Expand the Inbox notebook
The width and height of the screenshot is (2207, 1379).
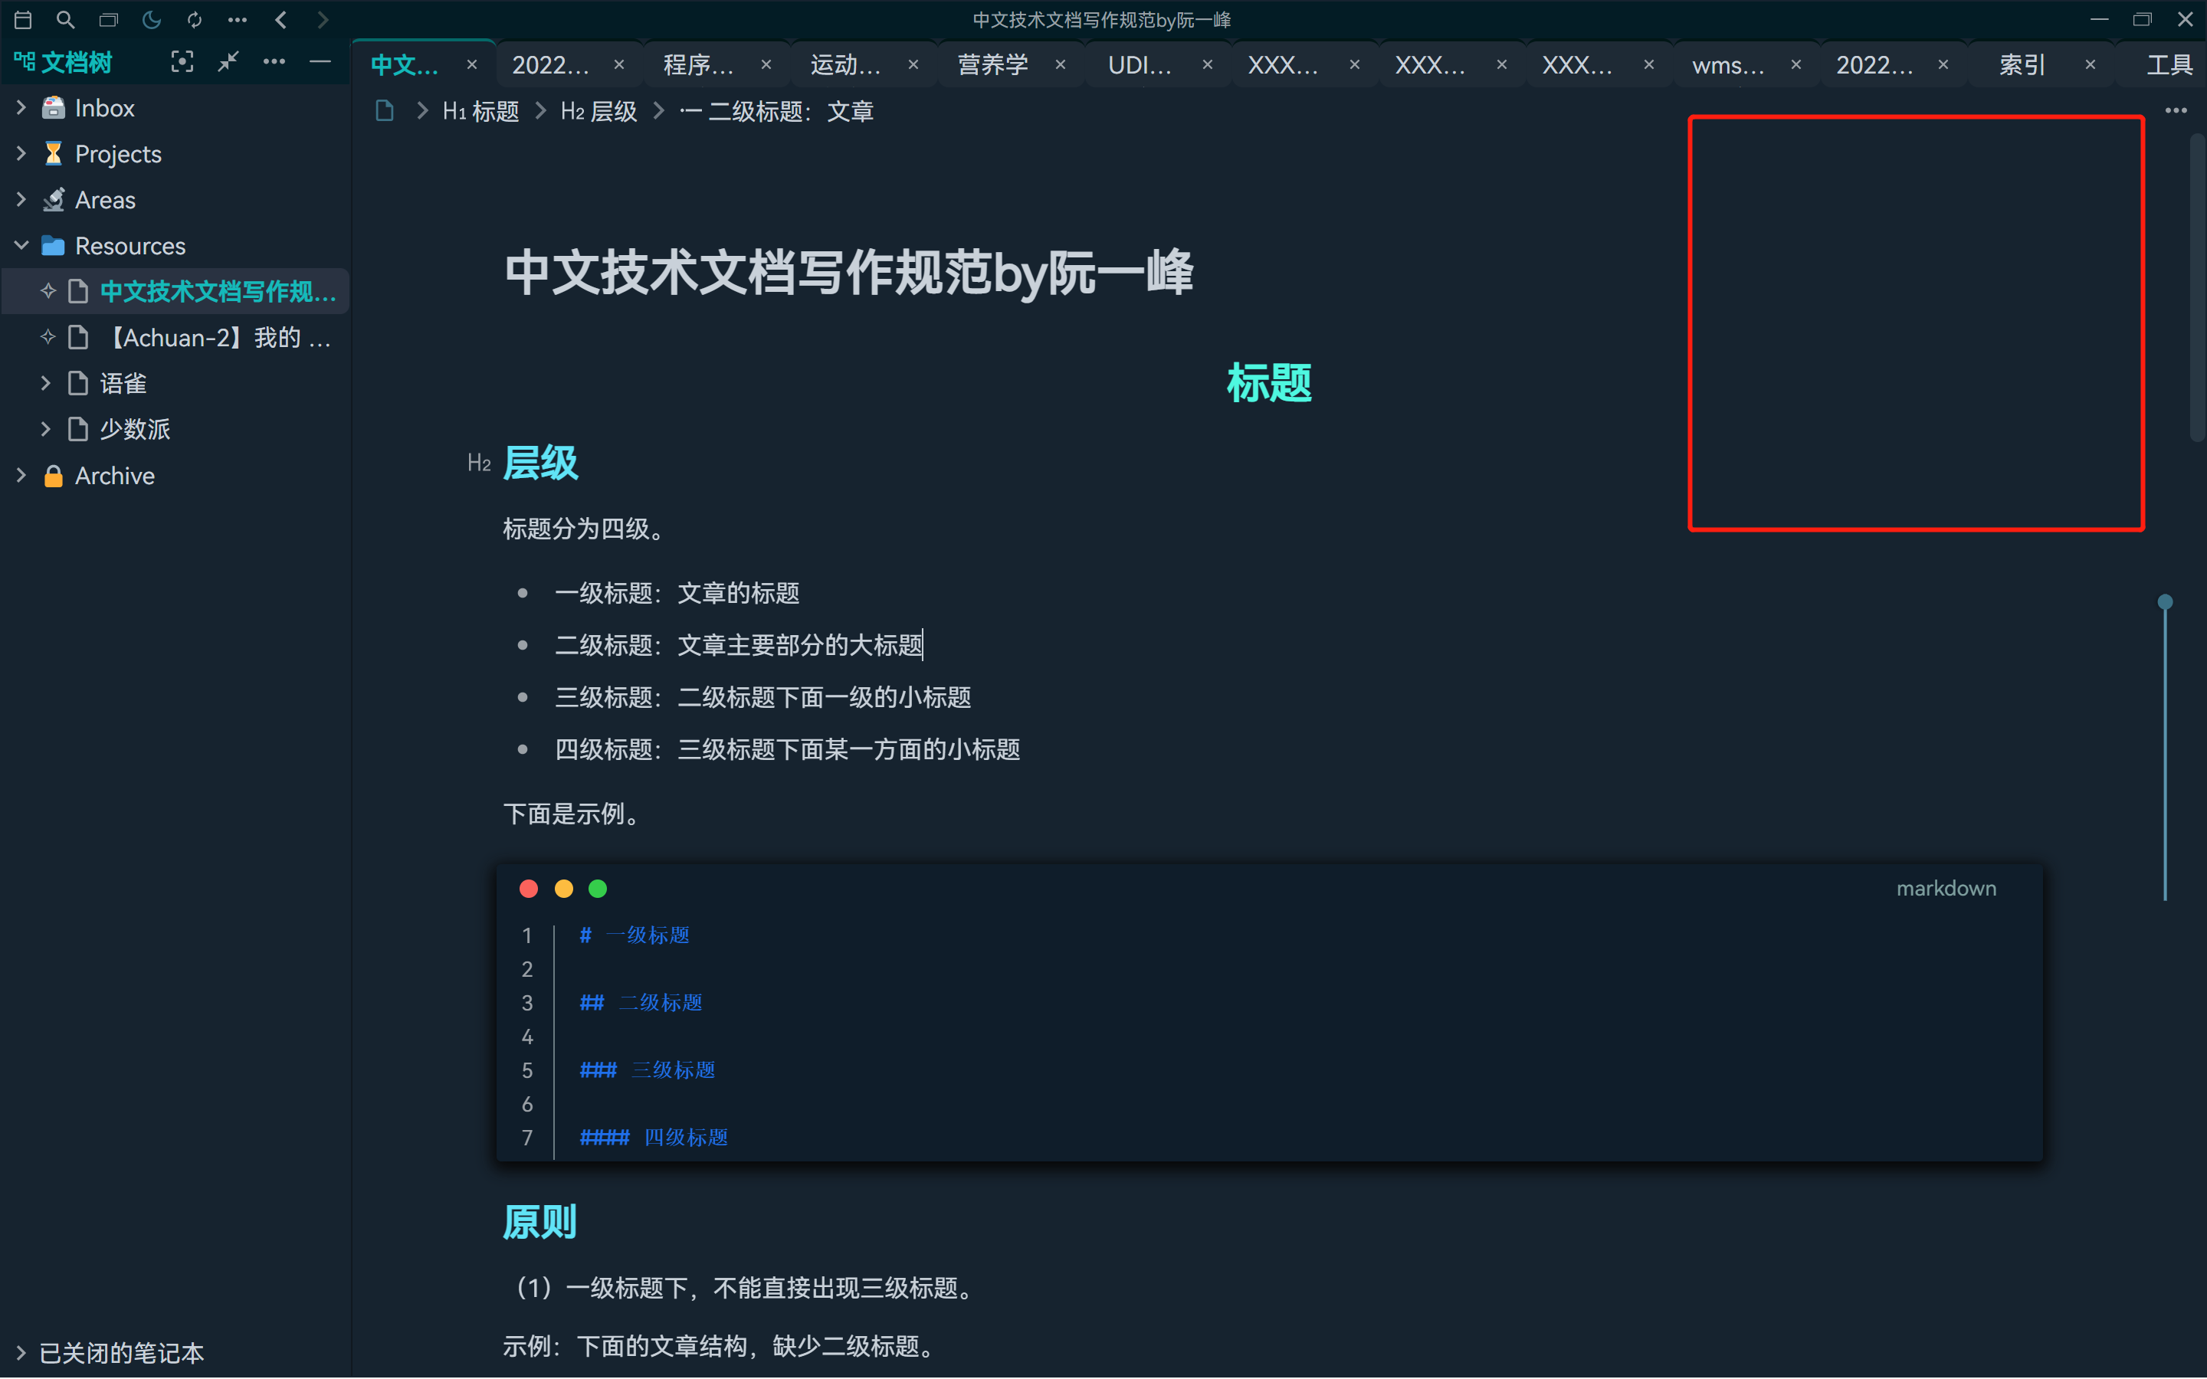coord(21,107)
